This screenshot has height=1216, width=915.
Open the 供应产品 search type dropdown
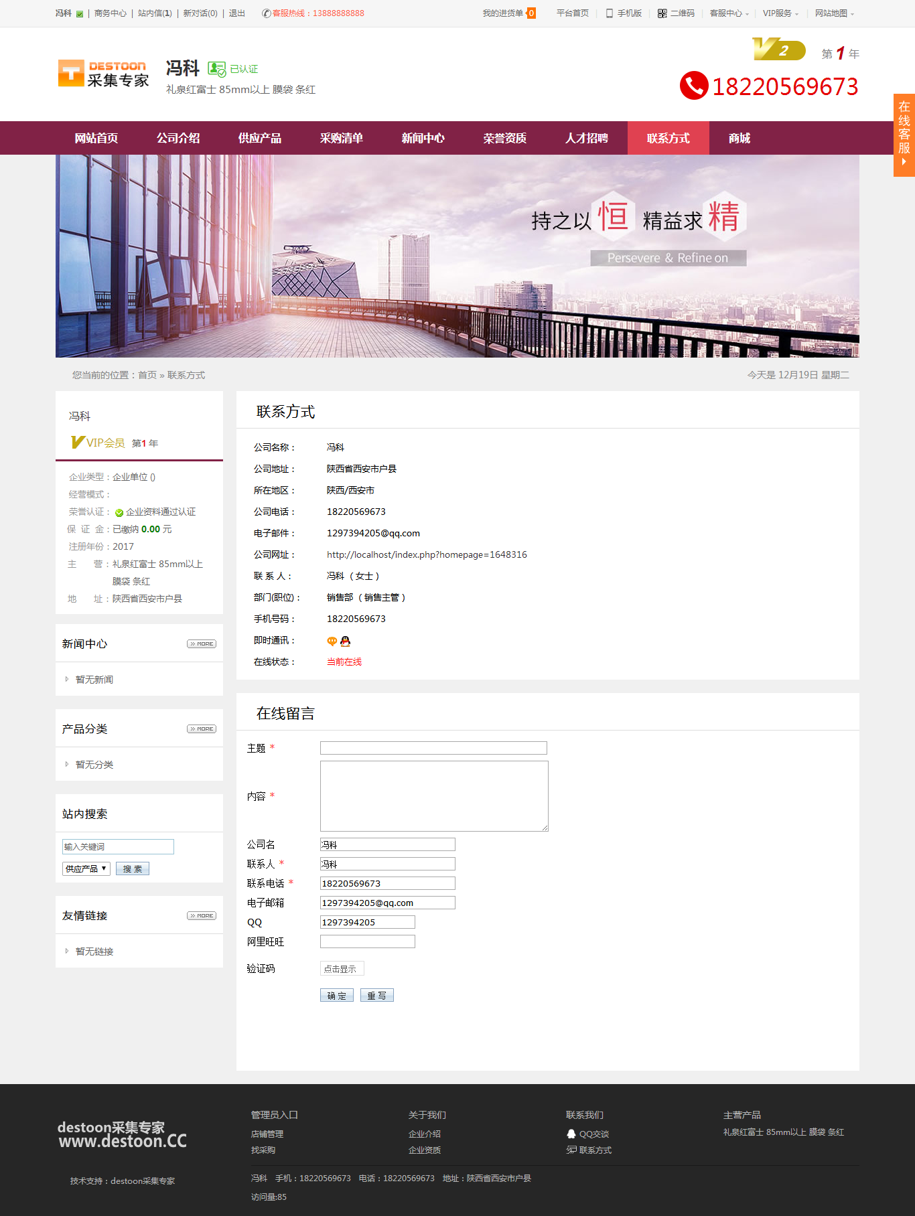pos(86,868)
